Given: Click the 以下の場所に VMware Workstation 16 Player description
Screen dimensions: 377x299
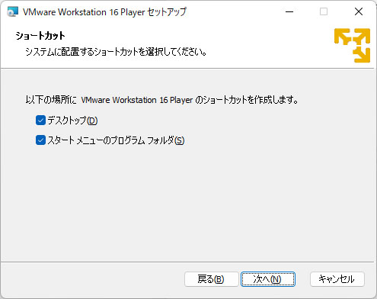Looking at the screenshot, I should (161, 100).
